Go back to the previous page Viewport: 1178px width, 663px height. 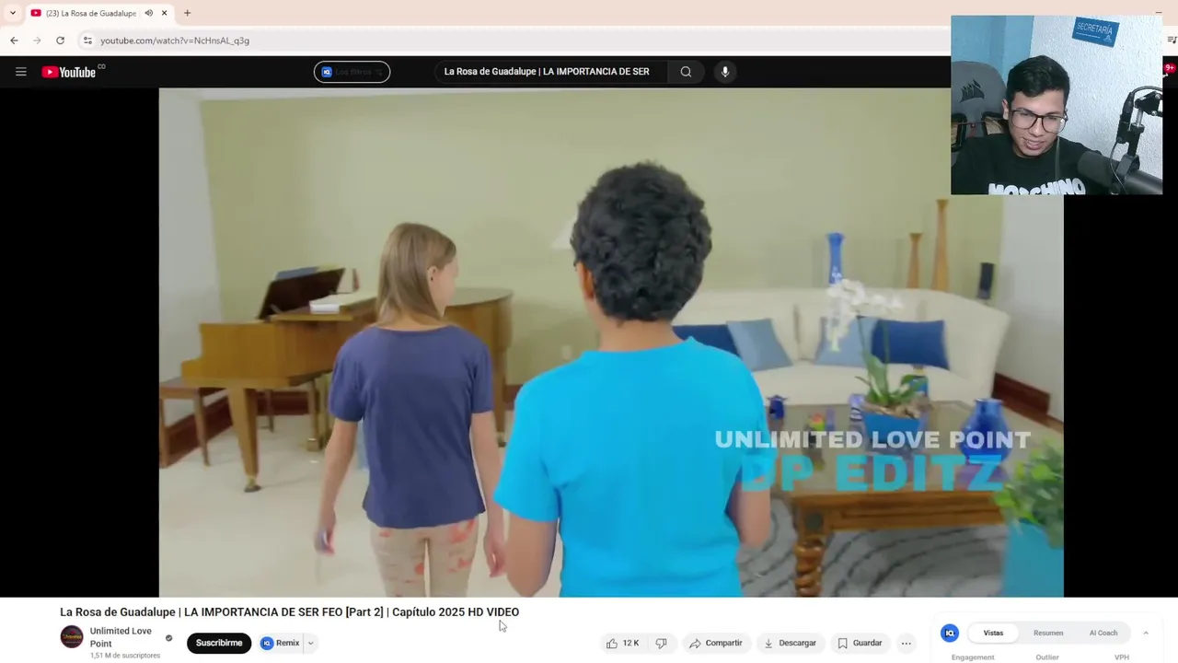point(14,41)
